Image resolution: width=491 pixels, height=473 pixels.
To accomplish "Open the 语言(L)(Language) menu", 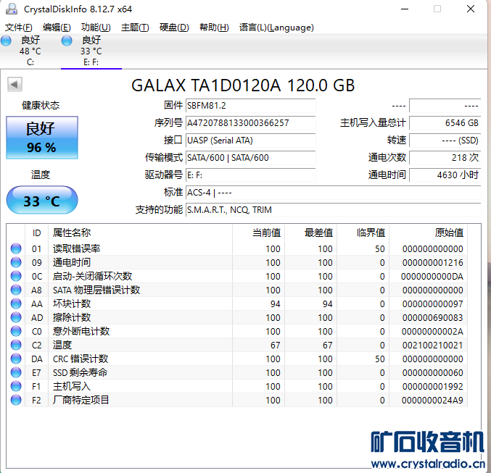I will pos(276,28).
